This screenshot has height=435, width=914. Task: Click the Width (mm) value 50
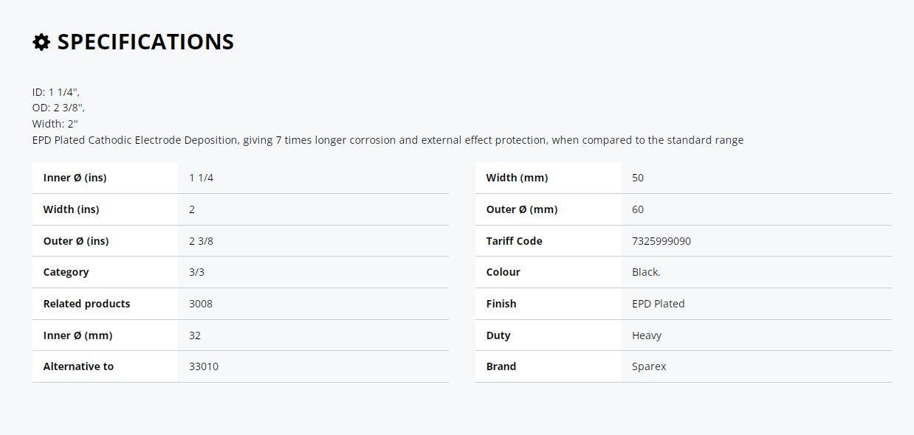638,178
